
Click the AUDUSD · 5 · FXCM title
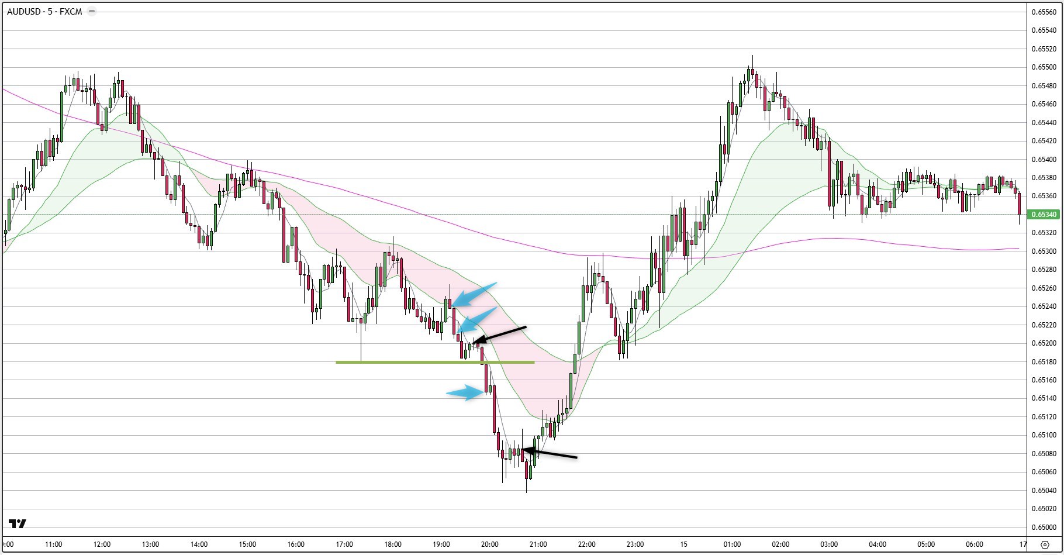point(44,12)
